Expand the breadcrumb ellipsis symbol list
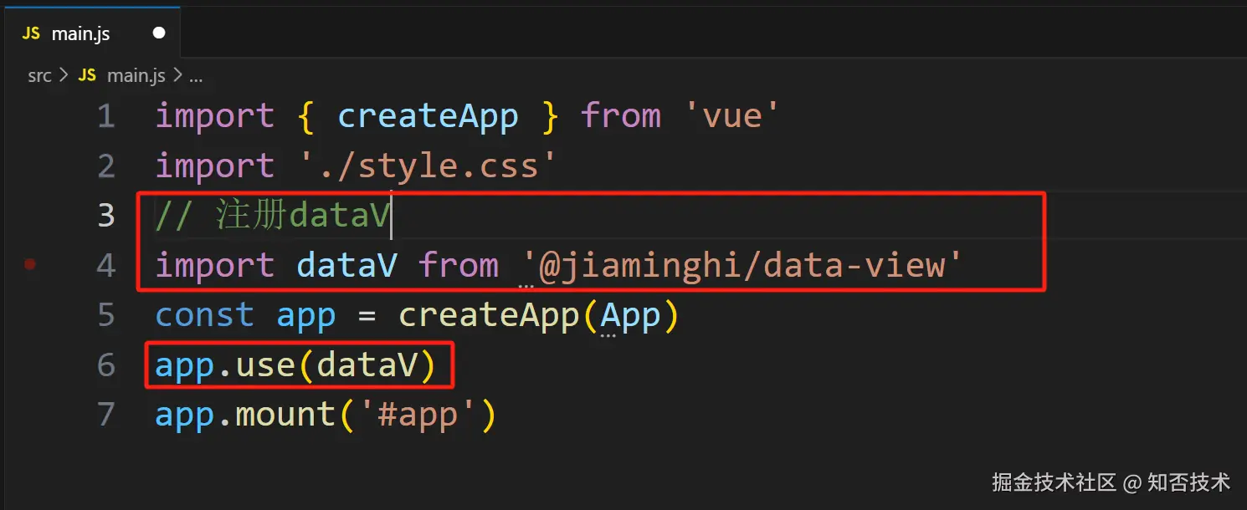This screenshot has width=1247, height=510. click(x=196, y=77)
